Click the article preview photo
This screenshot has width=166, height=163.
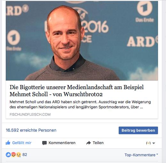[82, 41]
